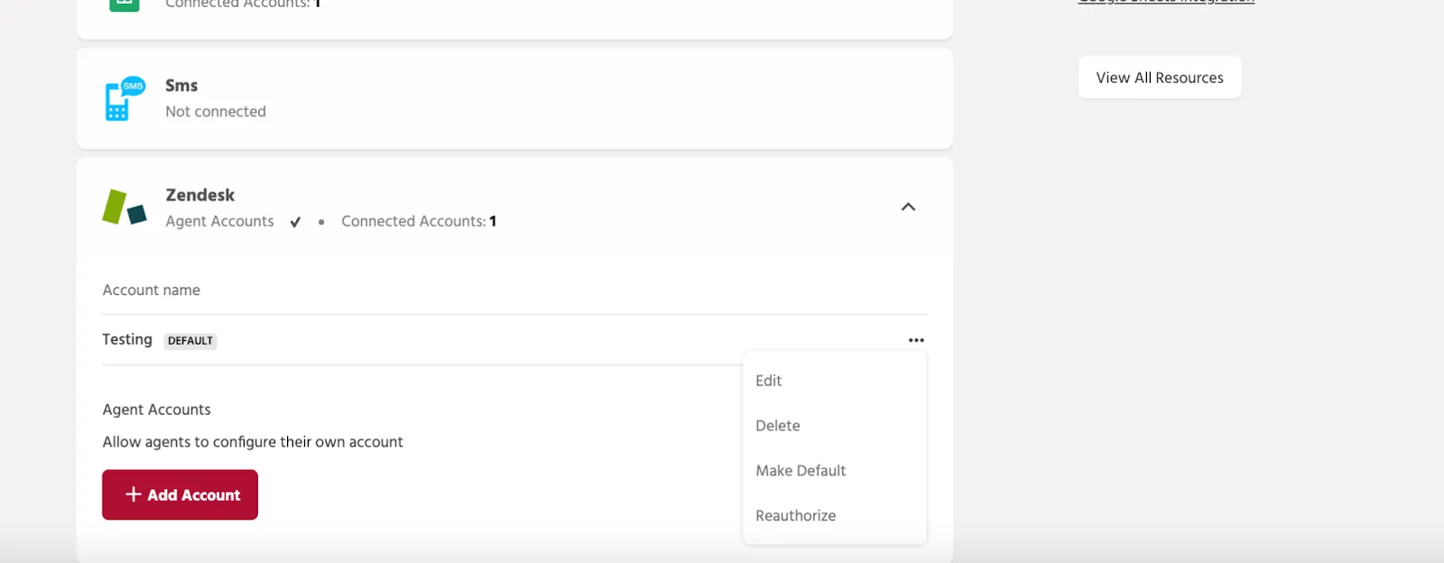
Task: Choose Reauthorize from the context menu
Action: point(796,516)
